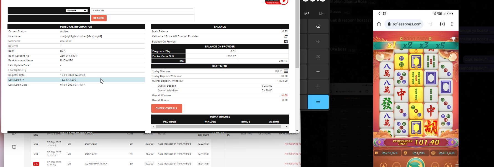Tap the bet amount Rp1,20K in game

click(x=416, y=153)
